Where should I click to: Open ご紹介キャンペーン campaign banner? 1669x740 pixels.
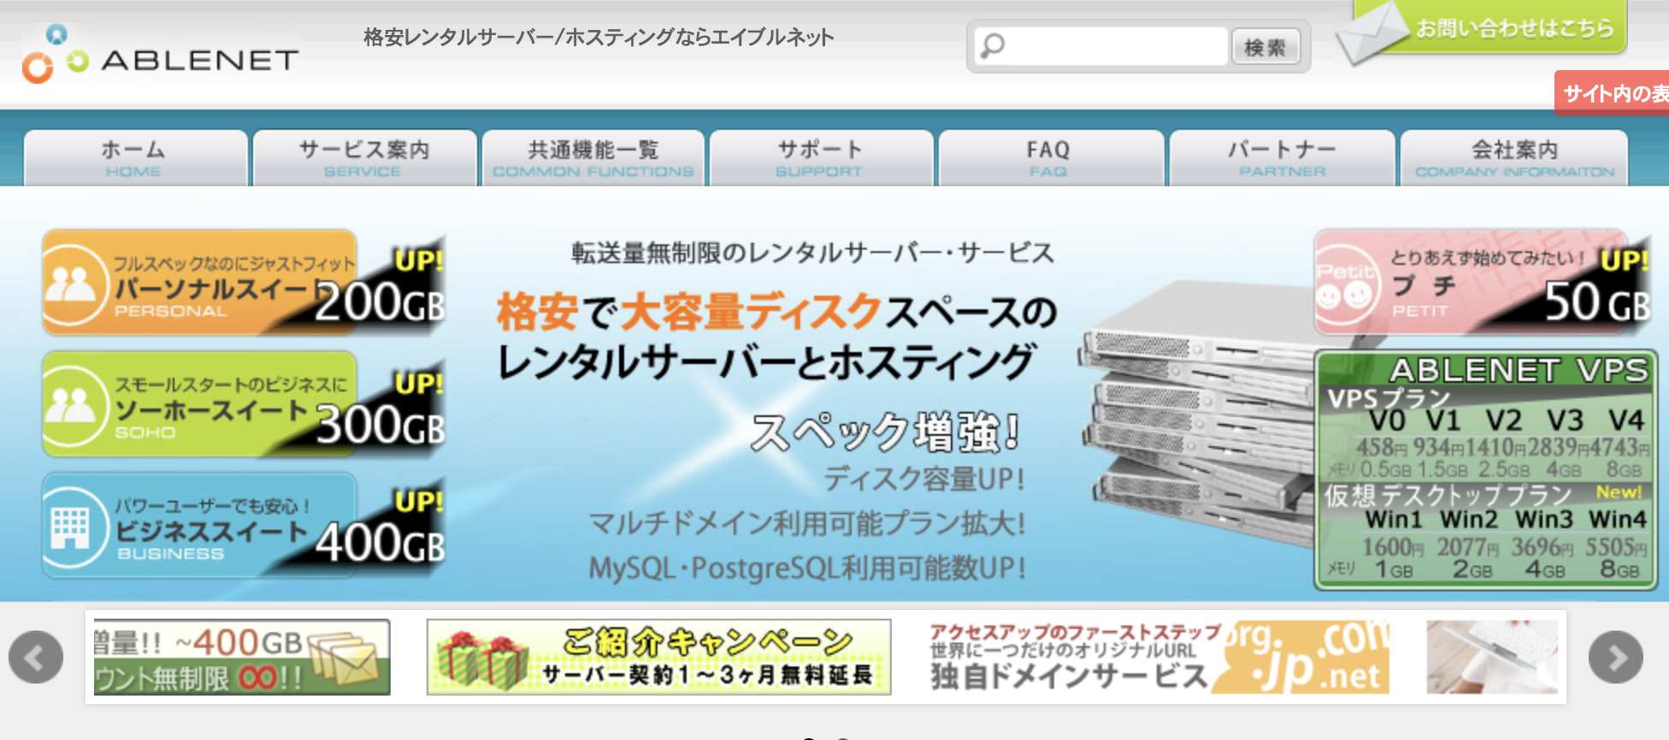pos(658,657)
